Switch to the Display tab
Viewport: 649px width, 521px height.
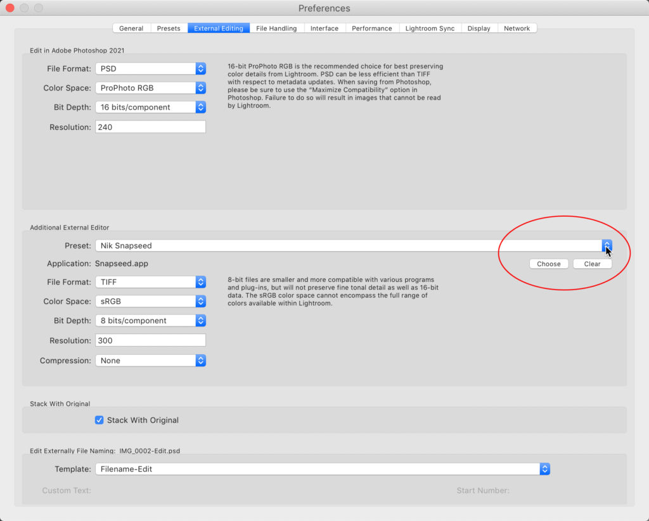479,28
